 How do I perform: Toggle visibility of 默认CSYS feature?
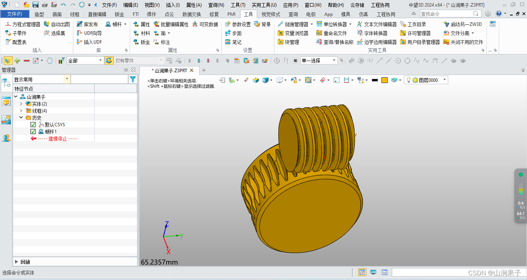[x=33, y=124]
